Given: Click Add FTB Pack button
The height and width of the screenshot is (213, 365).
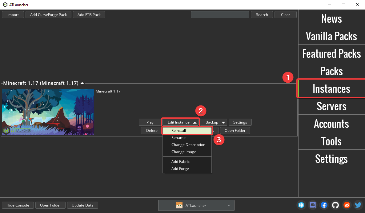Looking at the screenshot, I should point(89,15).
